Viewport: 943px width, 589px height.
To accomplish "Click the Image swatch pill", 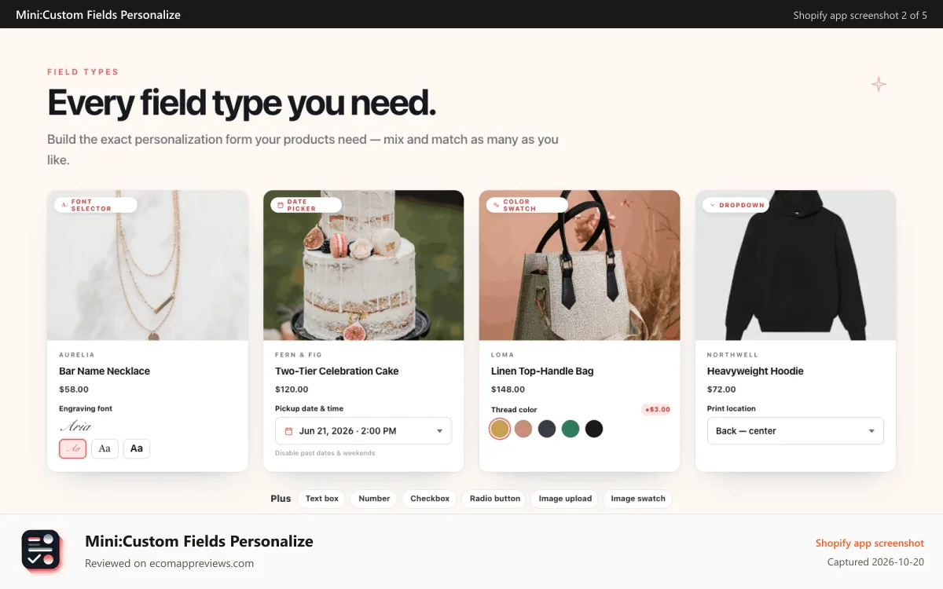I will (638, 499).
